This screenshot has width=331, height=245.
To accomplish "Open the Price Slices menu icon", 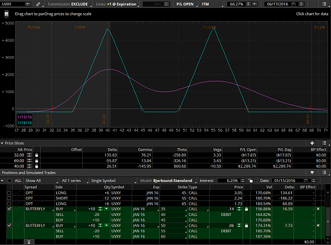I will coord(325,143).
